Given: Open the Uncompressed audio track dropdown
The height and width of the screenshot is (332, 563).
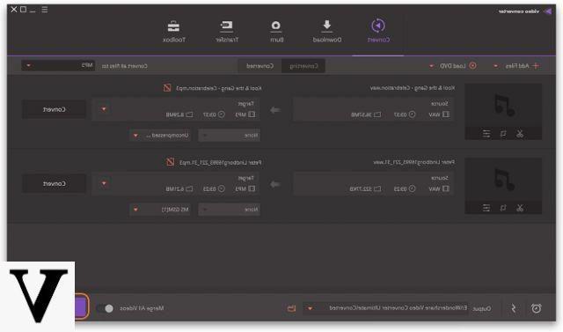Looking at the screenshot, I should 159,136.
